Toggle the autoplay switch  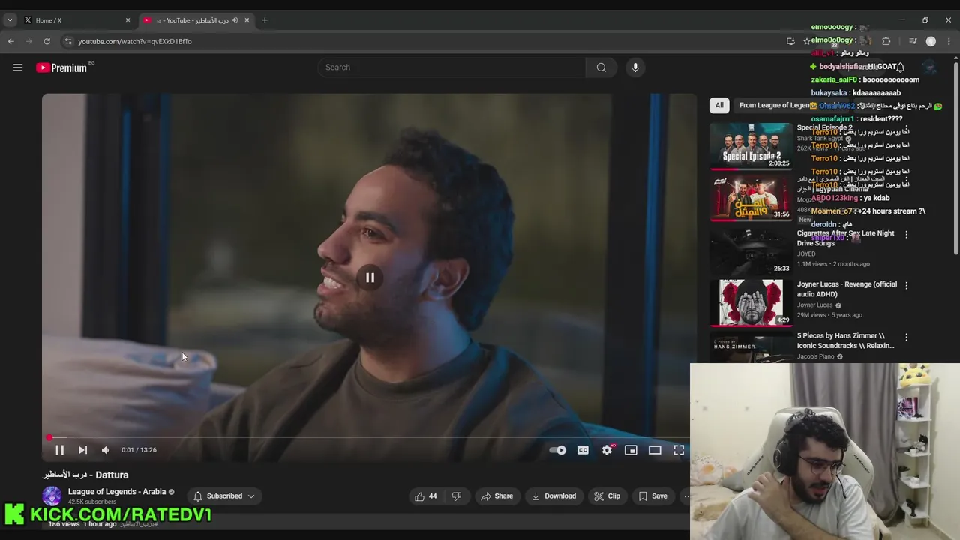pos(558,450)
